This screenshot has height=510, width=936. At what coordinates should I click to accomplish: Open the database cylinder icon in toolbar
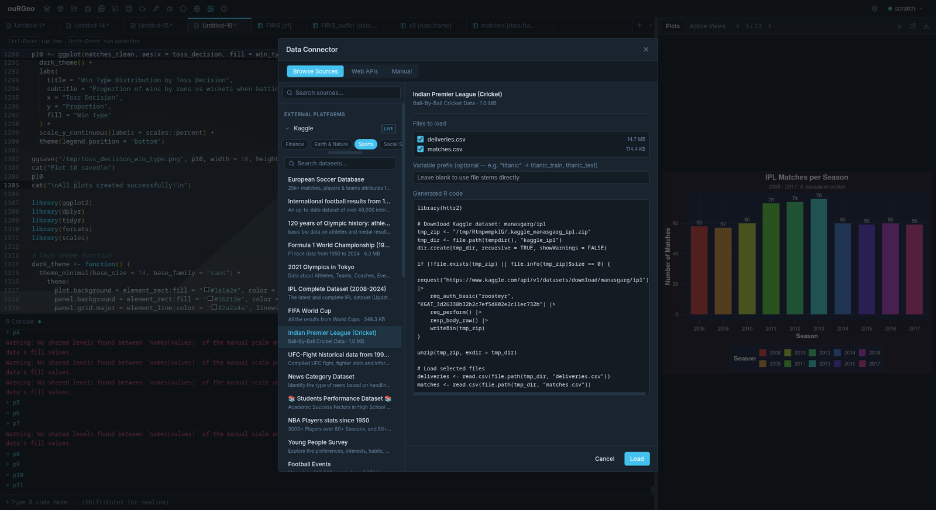click(129, 9)
